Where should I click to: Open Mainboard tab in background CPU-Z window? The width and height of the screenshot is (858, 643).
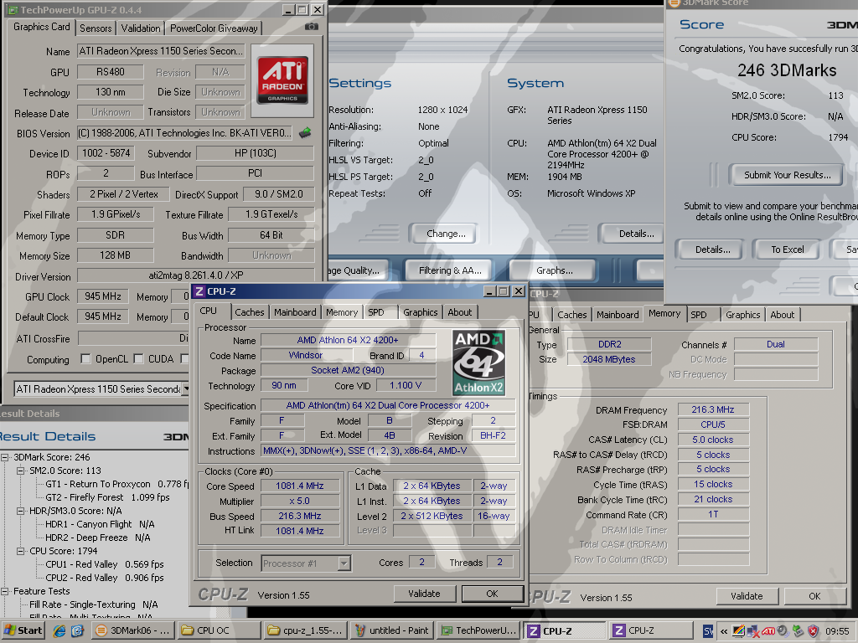pos(618,315)
